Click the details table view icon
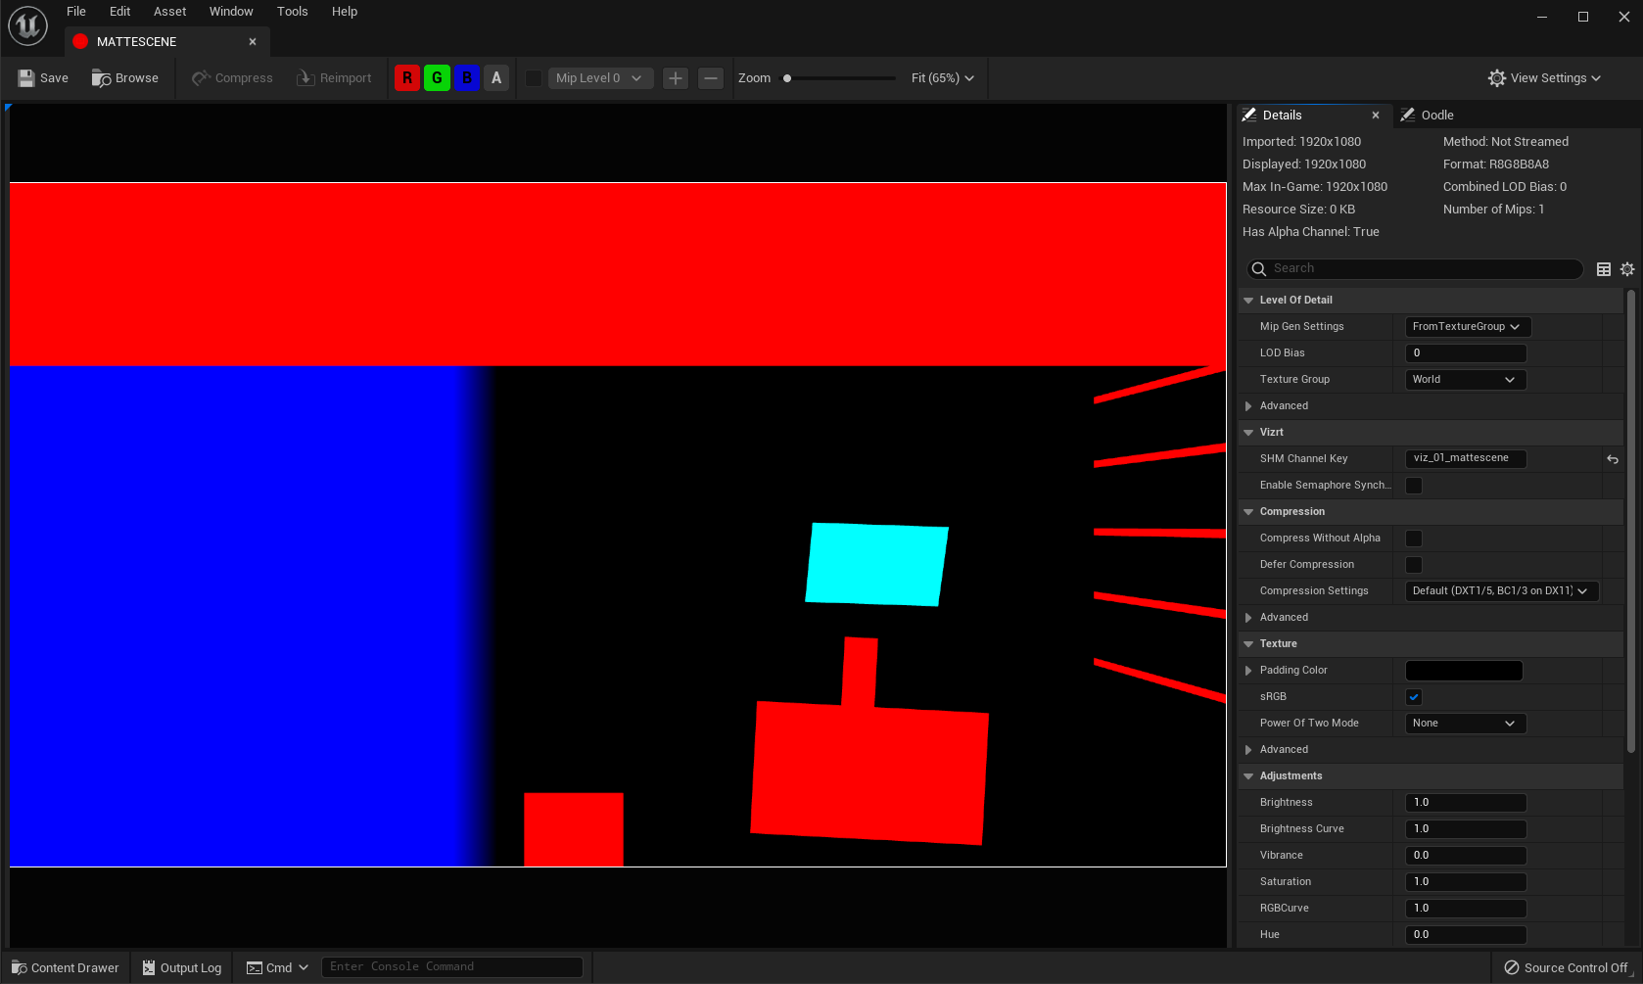1643x984 pixels. click(1604, 269)
